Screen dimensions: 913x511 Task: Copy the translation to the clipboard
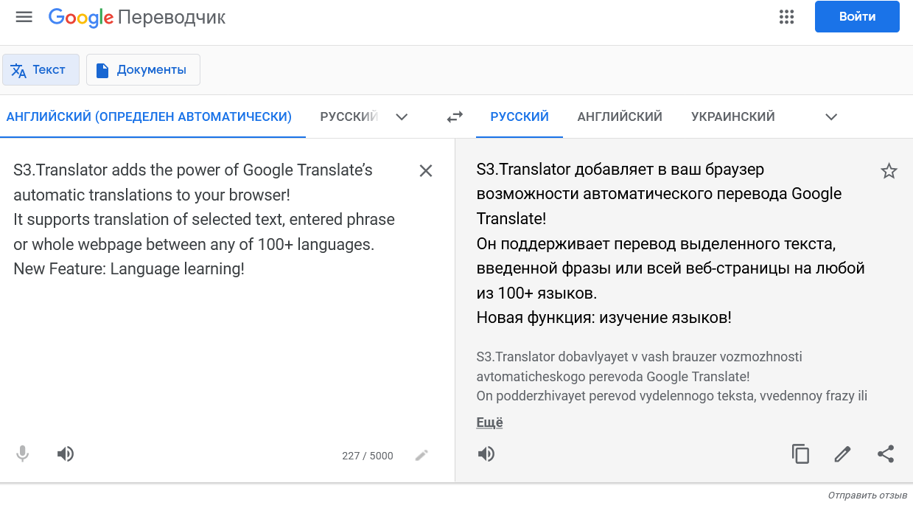[x=800, y=454]
